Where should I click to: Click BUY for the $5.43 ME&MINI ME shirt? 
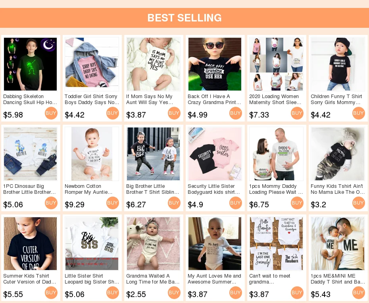click(358, 293)
